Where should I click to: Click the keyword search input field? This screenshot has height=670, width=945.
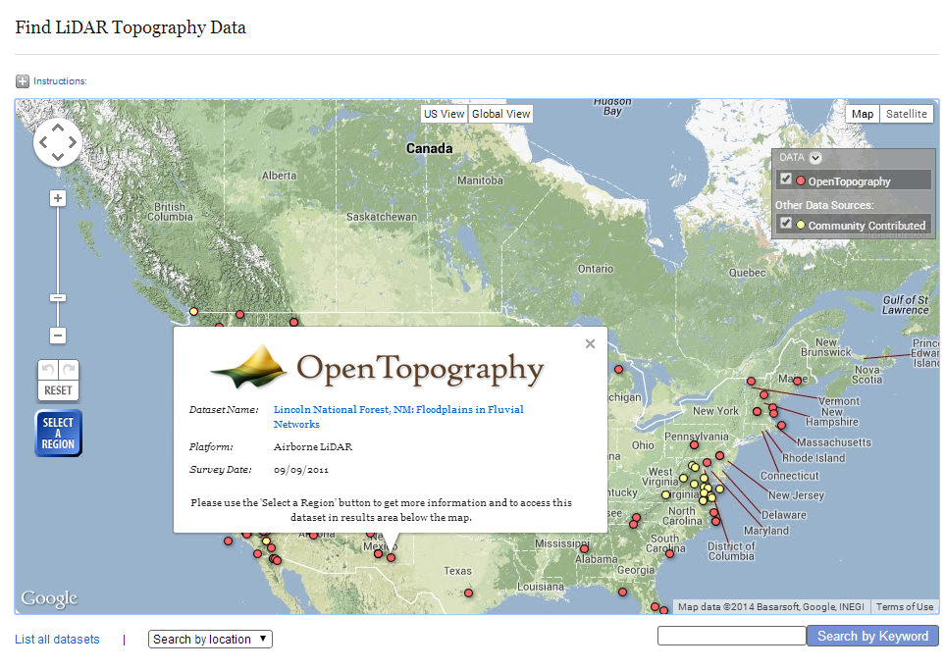(731, 636)
